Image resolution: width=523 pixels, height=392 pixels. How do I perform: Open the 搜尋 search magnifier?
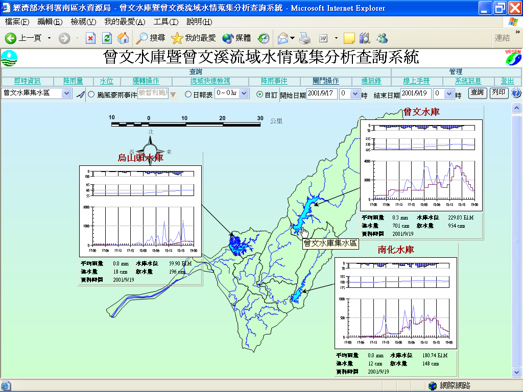(142, 38)
